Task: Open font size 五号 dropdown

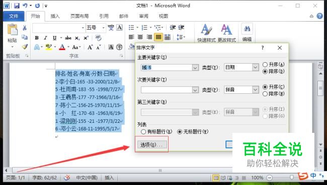Action: pyautogui.click(x=103, y=28)
